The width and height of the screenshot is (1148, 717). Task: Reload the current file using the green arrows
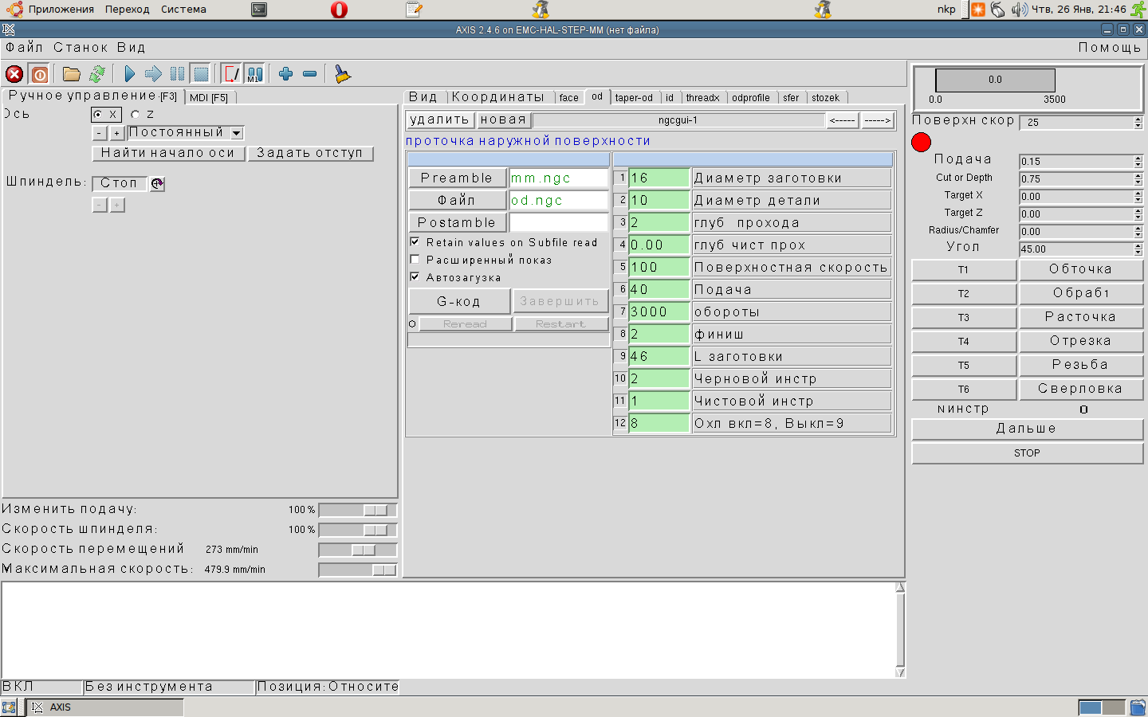click(97, 74)
